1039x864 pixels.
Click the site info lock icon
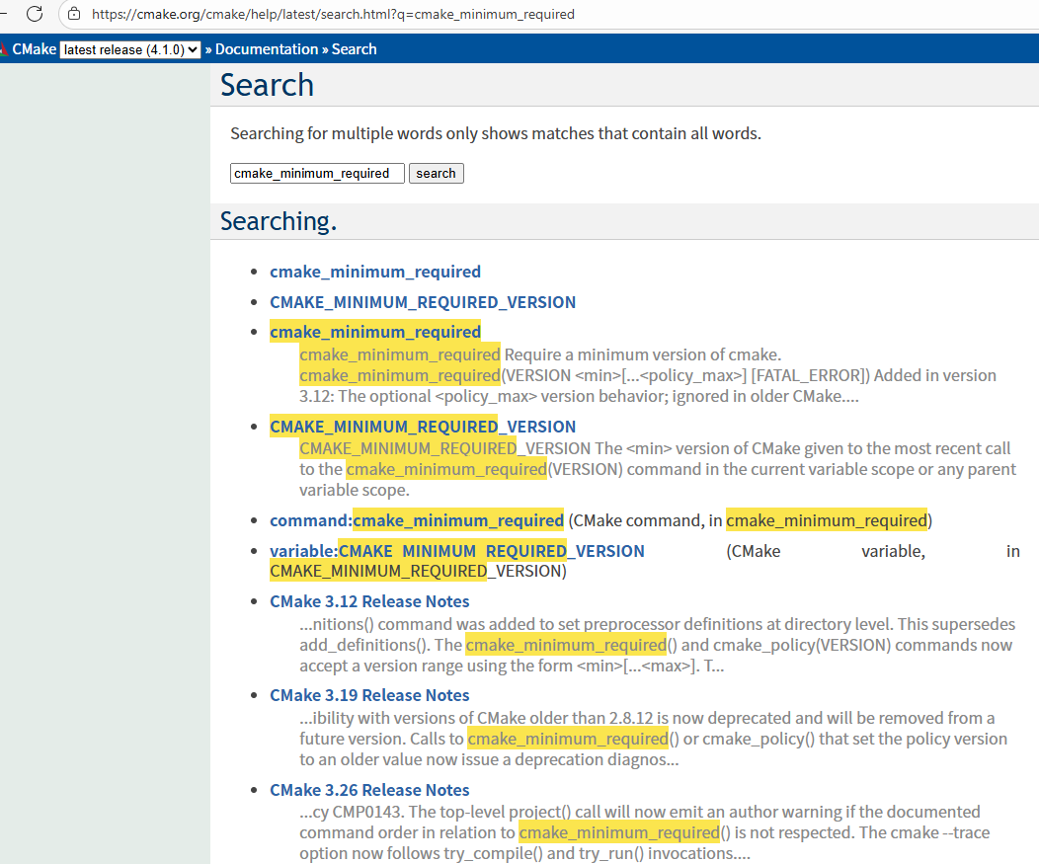[x=74, y=14]
